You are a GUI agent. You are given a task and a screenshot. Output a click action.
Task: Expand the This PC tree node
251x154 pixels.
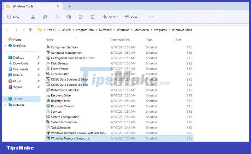[x=5, y=99]
